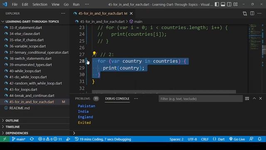Open coding time tracker in status bar

(103, 139)
